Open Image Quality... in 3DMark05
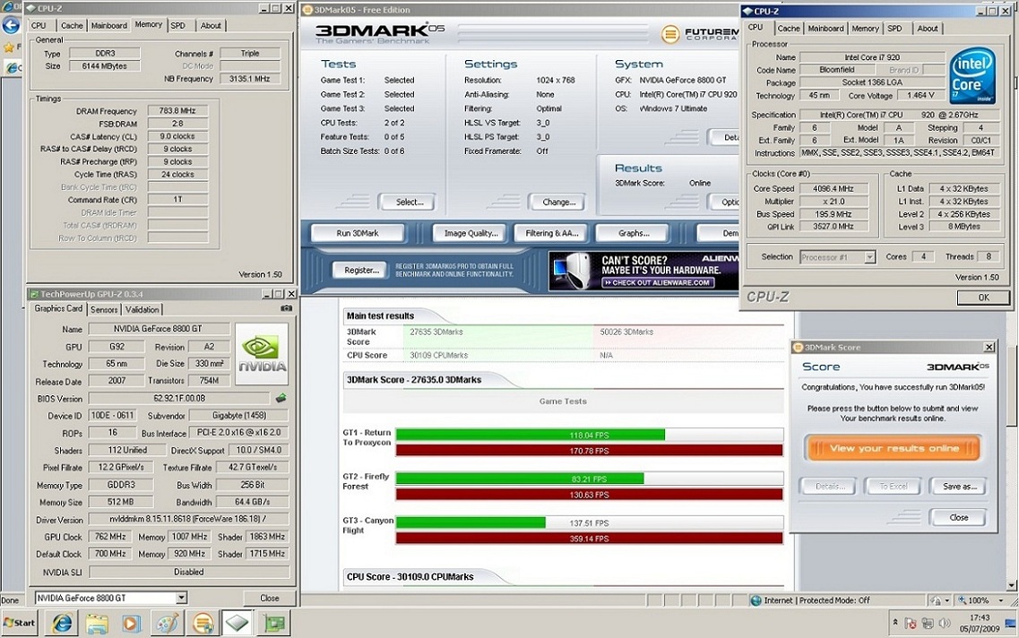The width and height of the screenshot is (1019, 638). click(471, 233)
